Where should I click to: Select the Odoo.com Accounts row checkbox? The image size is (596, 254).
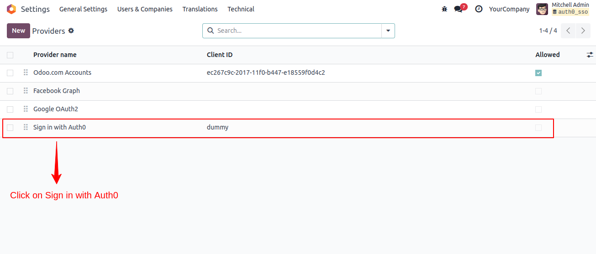pyautogui.click(x=10, y=73)
